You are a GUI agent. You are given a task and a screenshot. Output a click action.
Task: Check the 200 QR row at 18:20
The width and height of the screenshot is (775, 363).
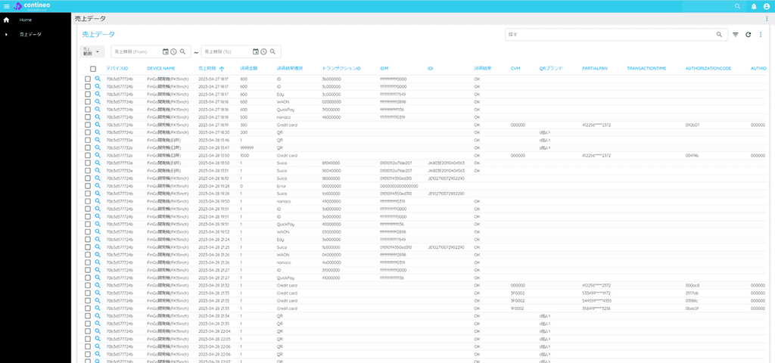88,132
